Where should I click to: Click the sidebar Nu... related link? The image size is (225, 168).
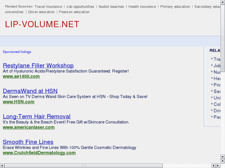[217, 72]
